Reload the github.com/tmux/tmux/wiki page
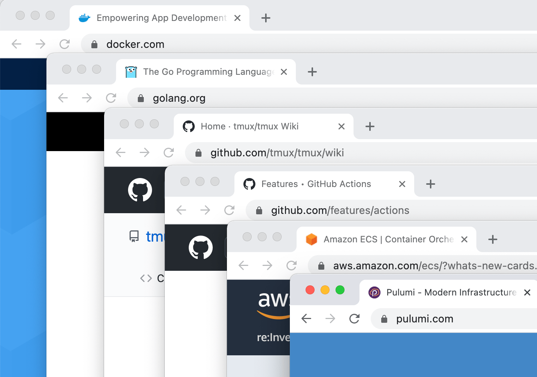 pyautogui.click(x=169, y=153)
